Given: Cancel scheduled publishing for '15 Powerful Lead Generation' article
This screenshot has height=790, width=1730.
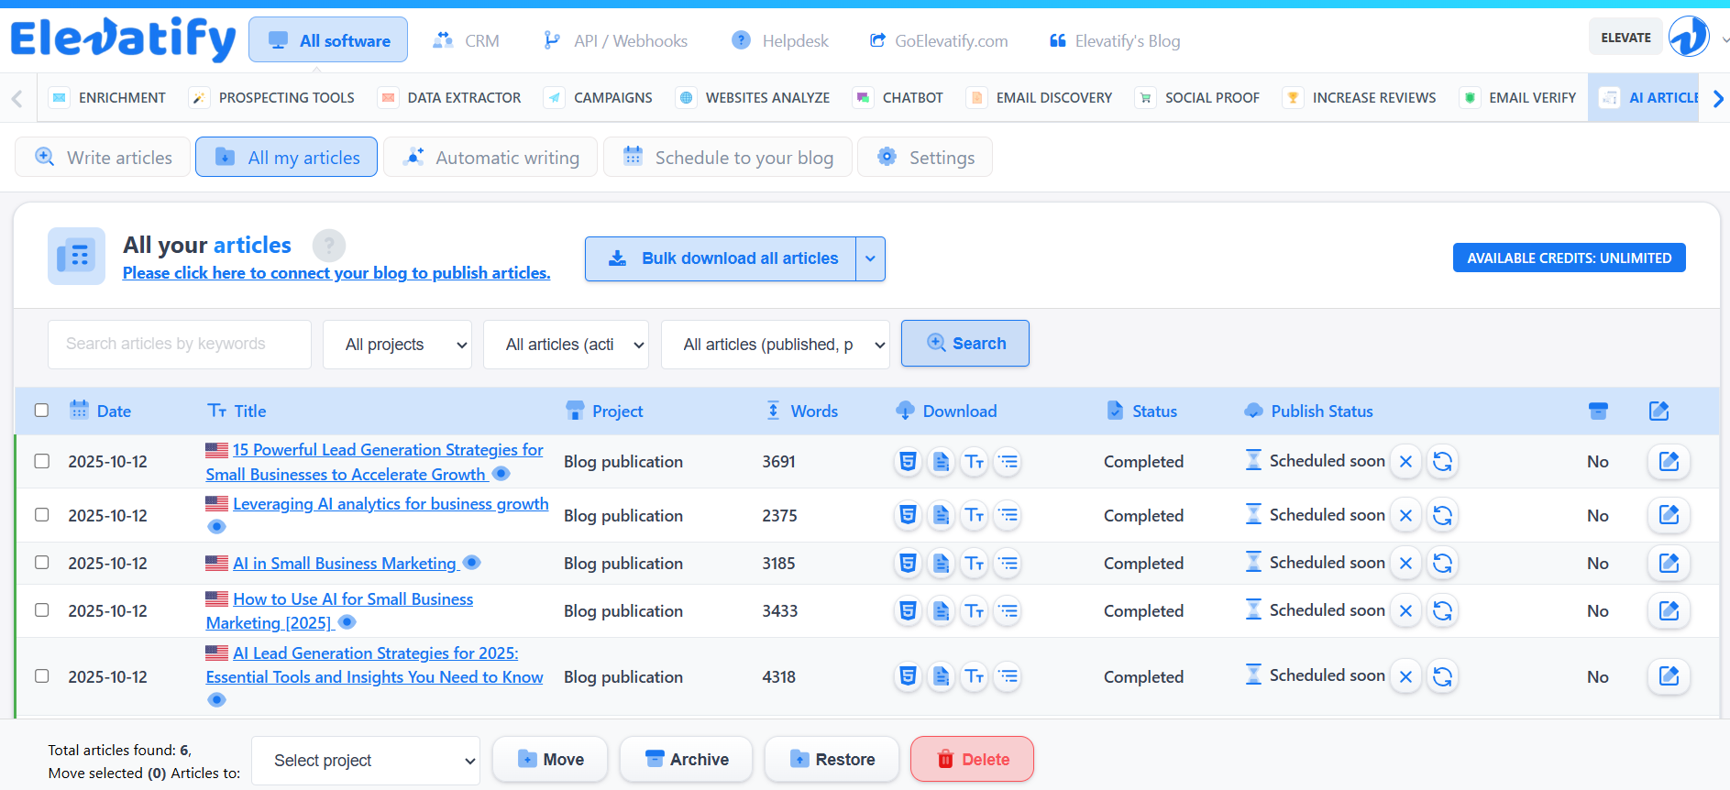Looking at the screenshot, I should click(x=1405, y=461).
